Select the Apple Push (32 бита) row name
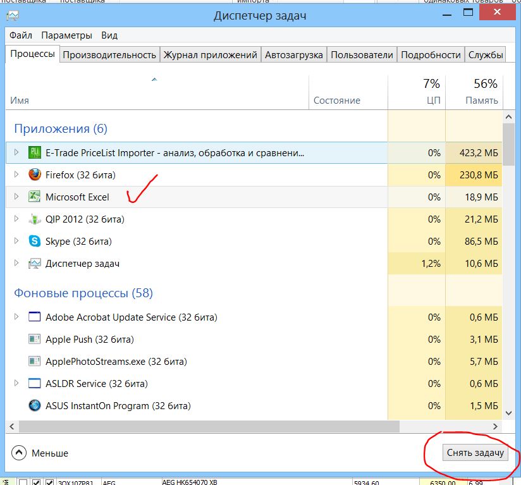The height and width of the screenshot is (485, 521). (x=90, y=340)
